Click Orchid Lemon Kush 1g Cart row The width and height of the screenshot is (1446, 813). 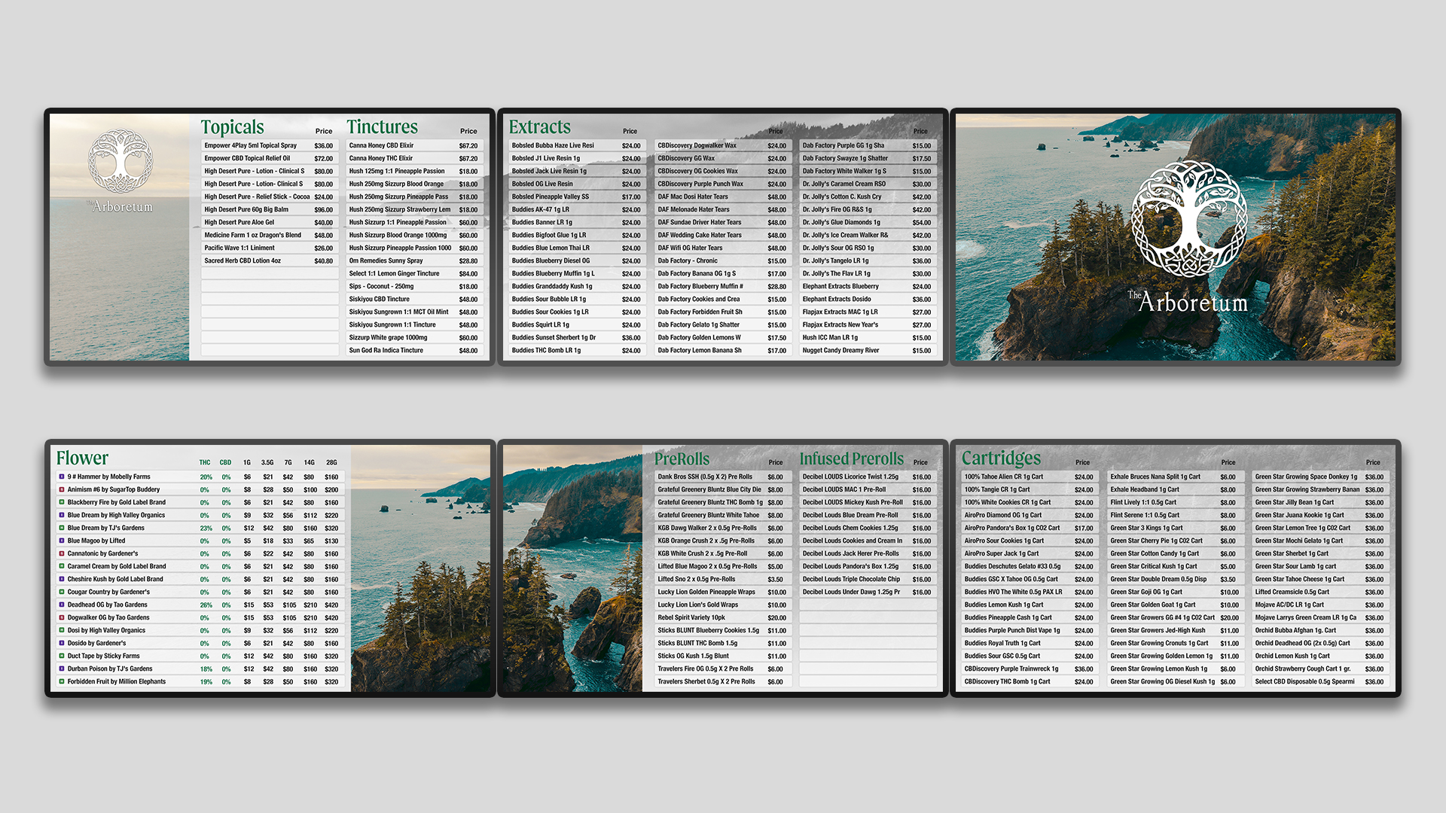coord(1321,656)
